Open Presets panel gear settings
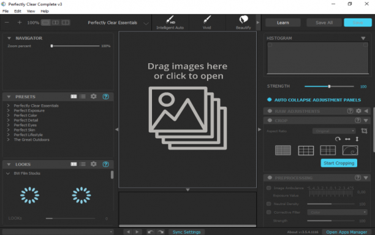This screenshot has width=375, height=235. pyautogui.click(x=94, y=96)
